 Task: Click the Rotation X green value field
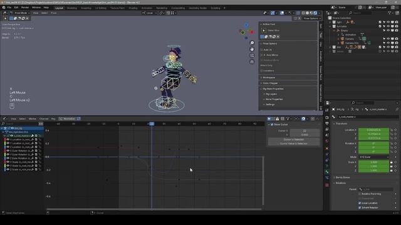[x=373, y=143]
